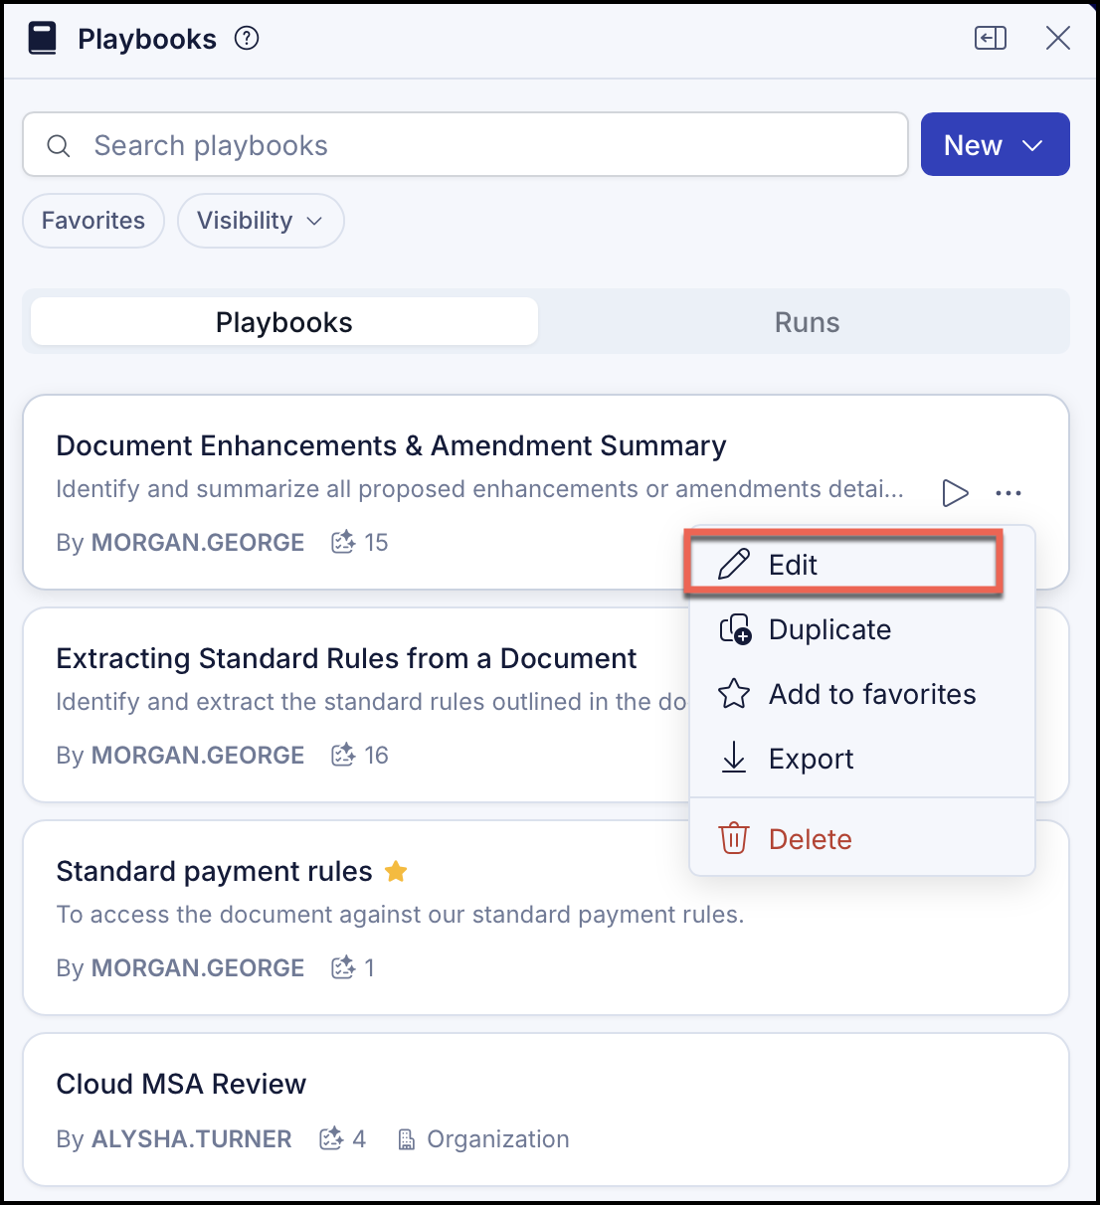
Task: Click the Playbooks panel title
Action: point(147,39)
